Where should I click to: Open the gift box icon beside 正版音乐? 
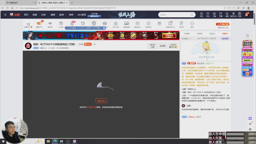tap(159, 23)
